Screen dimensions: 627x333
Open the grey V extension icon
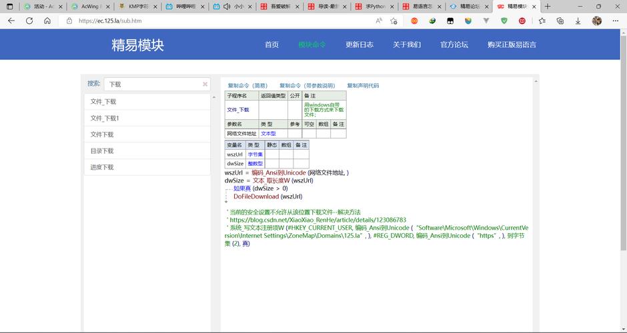coord(486,21)
